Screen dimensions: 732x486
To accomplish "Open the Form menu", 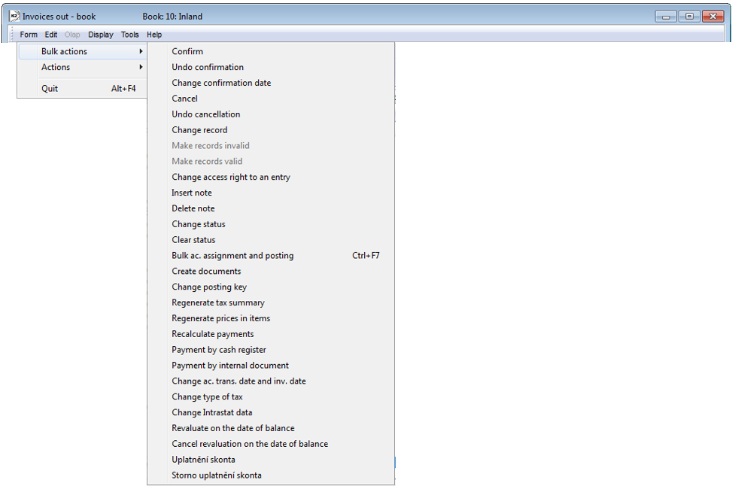I will 29,35.
